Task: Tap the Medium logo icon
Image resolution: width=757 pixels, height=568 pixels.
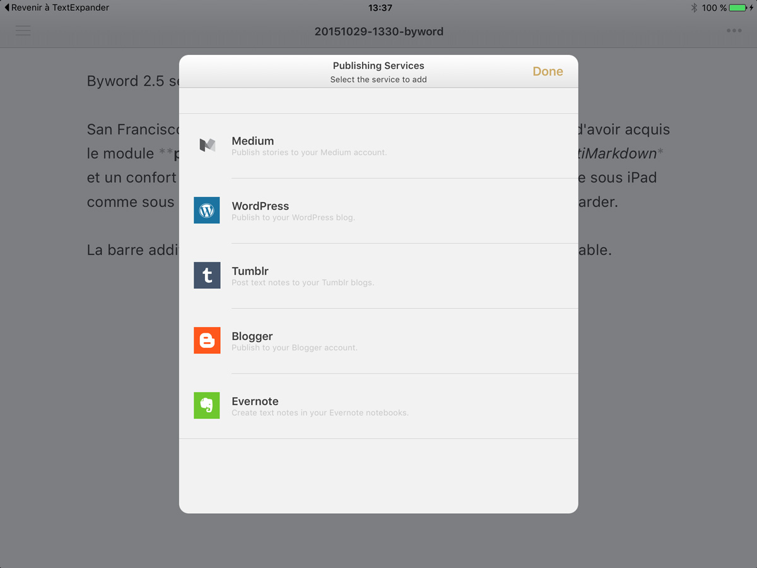Action: coord(207,145)
